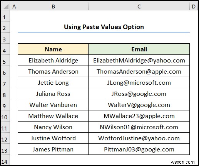Select the WoffordJustine@yahoo.com cell
Viewport: 199px width, 166px height.
click(139, 138)
